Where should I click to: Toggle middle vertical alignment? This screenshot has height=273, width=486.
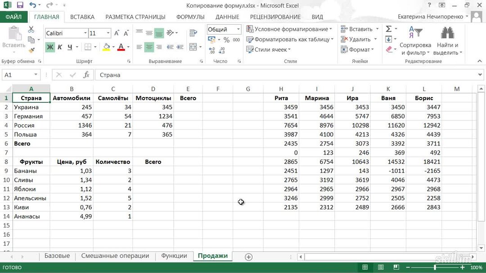pyautogui.click(x=149, y=33)
